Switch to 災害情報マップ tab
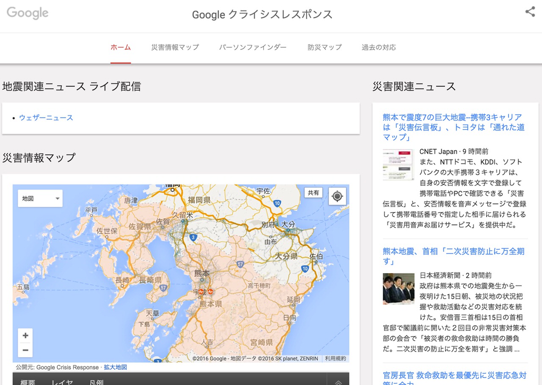542x385 pixels. click(x=175, y=47)
